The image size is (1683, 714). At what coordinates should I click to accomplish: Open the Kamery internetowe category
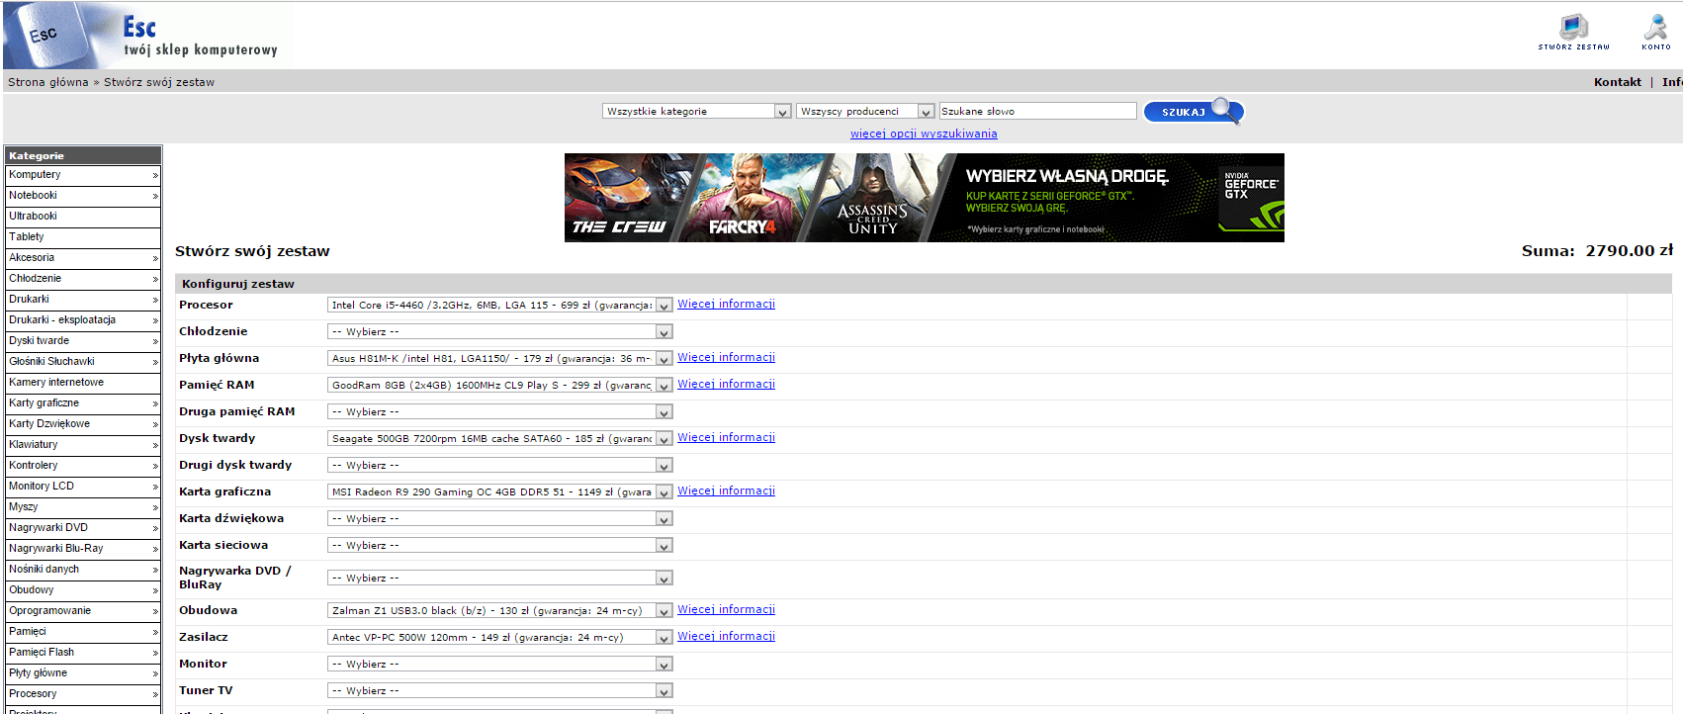[83, 383]
